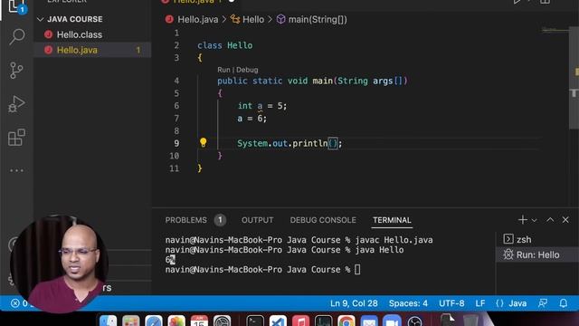Click the terminal prompt cursor

click(x=357, y=270)
